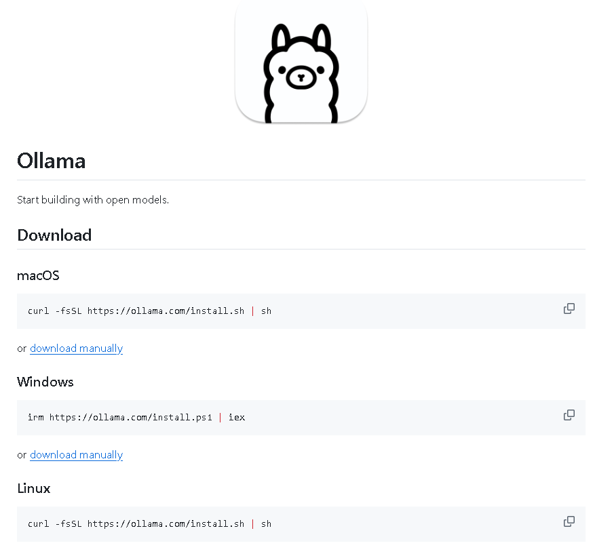Copy the Linux curl install command
The height and width of the screenshot is (556, 595).
coord(569,521)
